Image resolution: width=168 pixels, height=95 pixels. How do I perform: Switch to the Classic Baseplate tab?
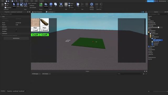tap(38, 12)
